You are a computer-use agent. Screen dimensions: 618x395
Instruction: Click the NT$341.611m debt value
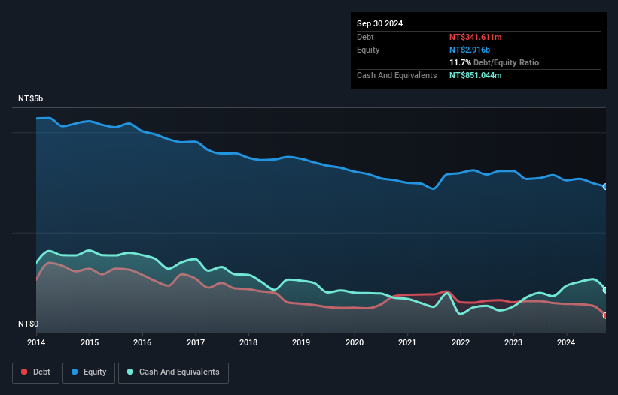(x=475, y=37)
